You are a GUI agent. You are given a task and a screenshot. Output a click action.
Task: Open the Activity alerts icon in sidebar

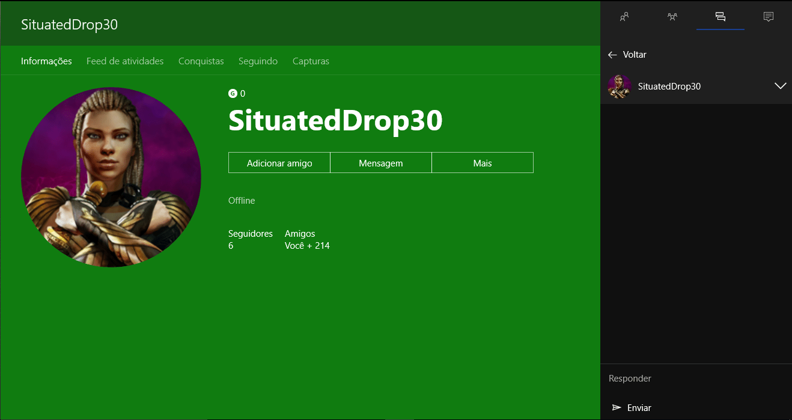point(769,17)
